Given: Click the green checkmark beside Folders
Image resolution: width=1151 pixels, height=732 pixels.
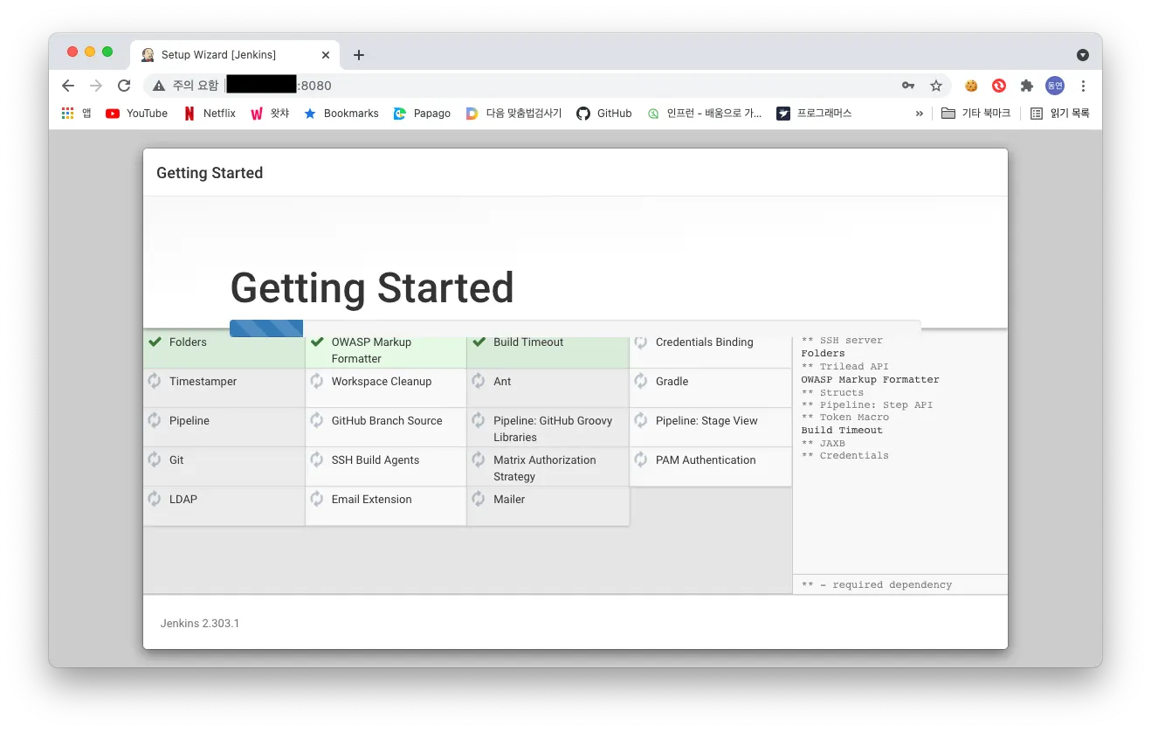Looking at the screenshot, I should pyautogui.click(x=155, y=342).
